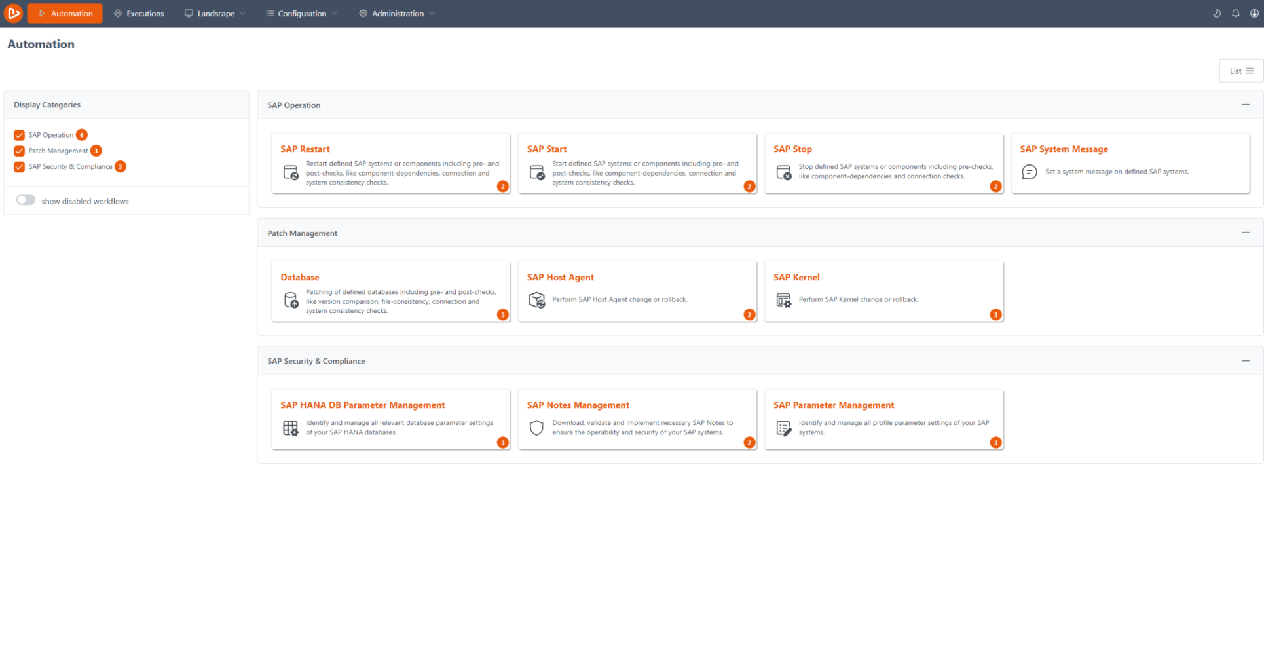Click SAP HANA DB Parameter grid icon
The width and height of the screenshot is (1264, 655).
click(x=291, y=428)
